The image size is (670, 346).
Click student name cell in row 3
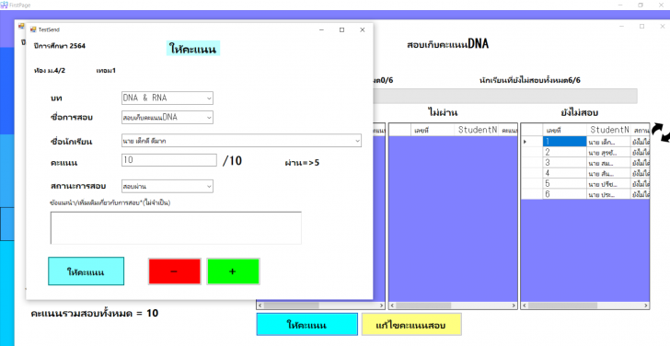[608, 163]
